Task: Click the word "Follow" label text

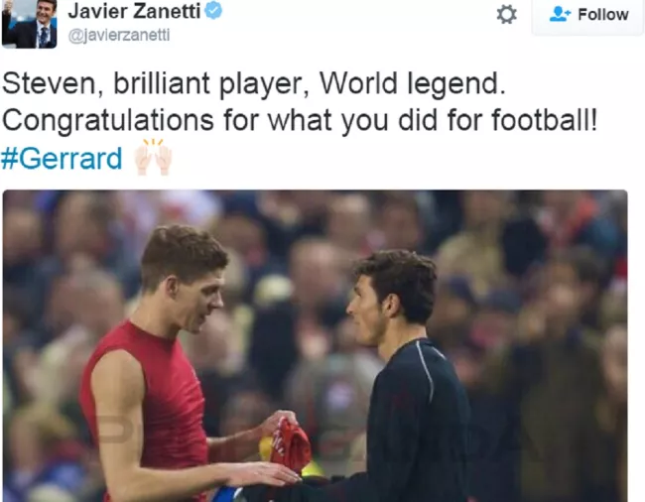Action: [x=603, y=15]
